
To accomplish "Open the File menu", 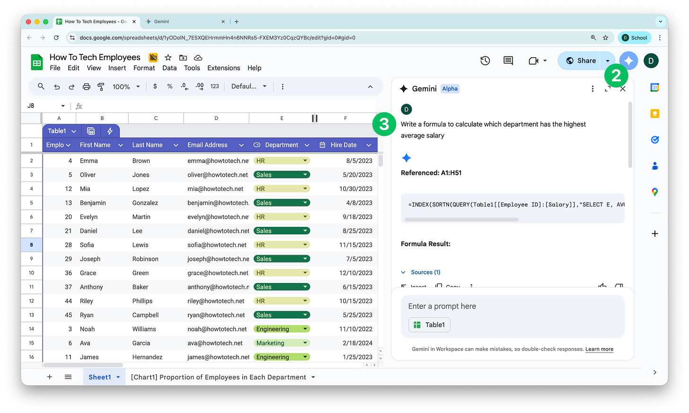I will pyautogui.click(x=55, y=68).
